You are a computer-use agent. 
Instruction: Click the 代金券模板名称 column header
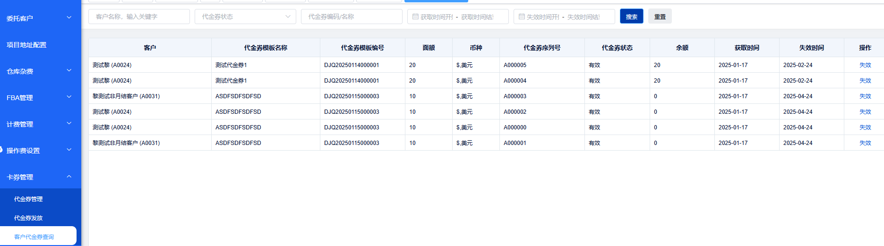click(266, 48)
